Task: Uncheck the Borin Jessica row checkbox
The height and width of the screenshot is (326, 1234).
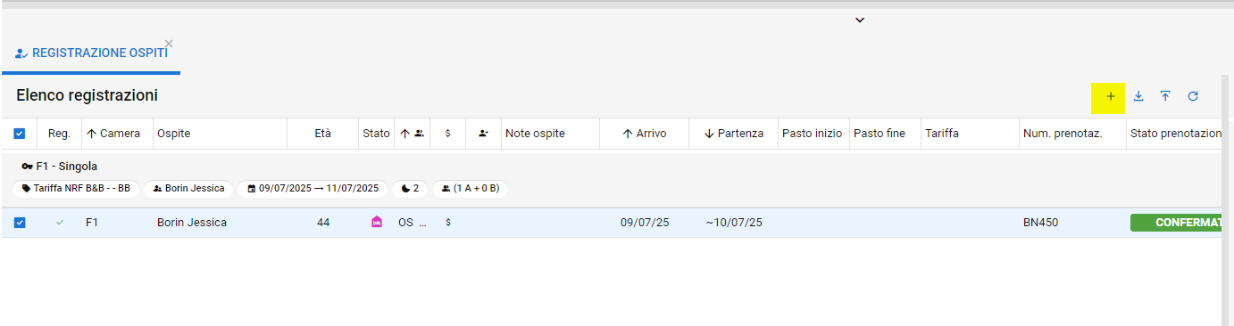Action: (x=20, y=223)
